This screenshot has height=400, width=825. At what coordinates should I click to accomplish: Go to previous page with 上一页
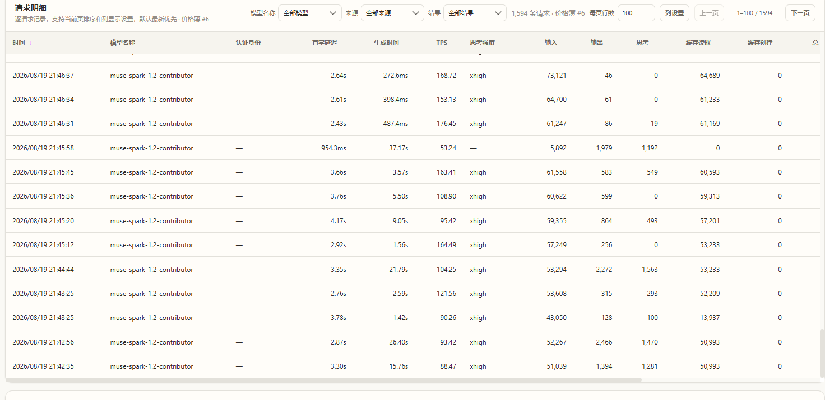[709, 13]
